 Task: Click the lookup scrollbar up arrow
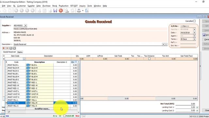pyautogui.click(x=78, y=62)
